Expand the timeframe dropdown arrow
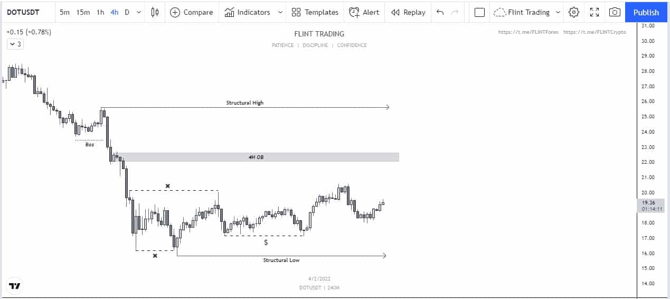The image size is (670, 299). (x=139, y=12)
